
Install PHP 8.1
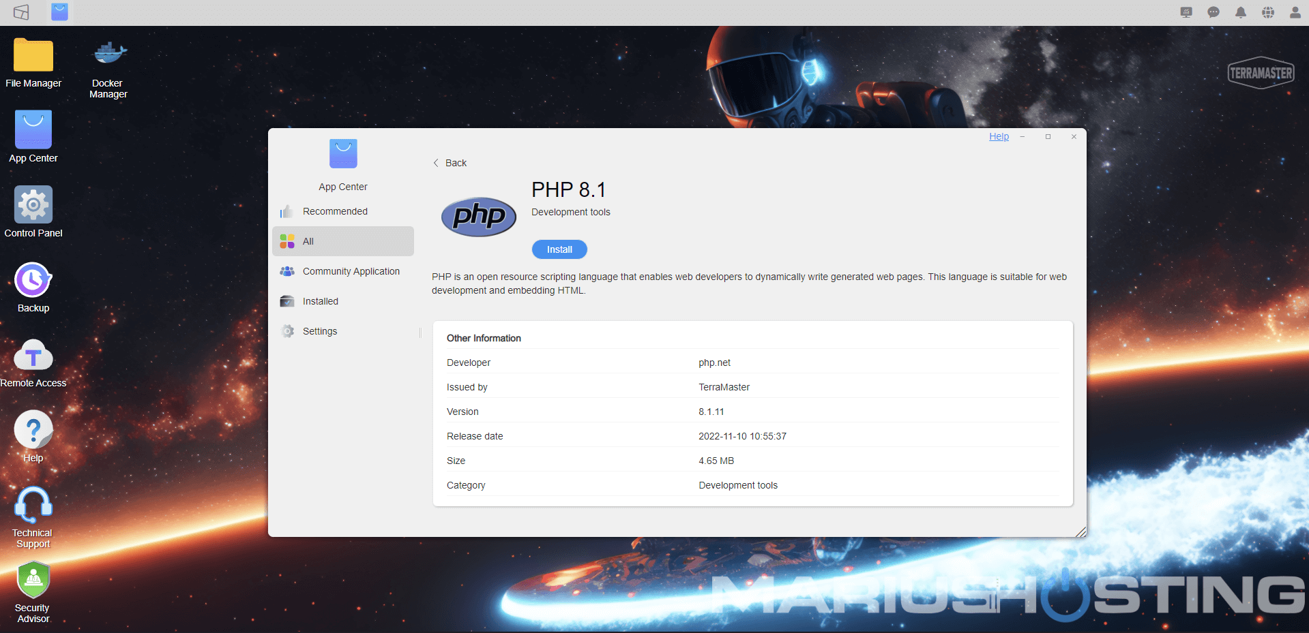coord(559,249)
